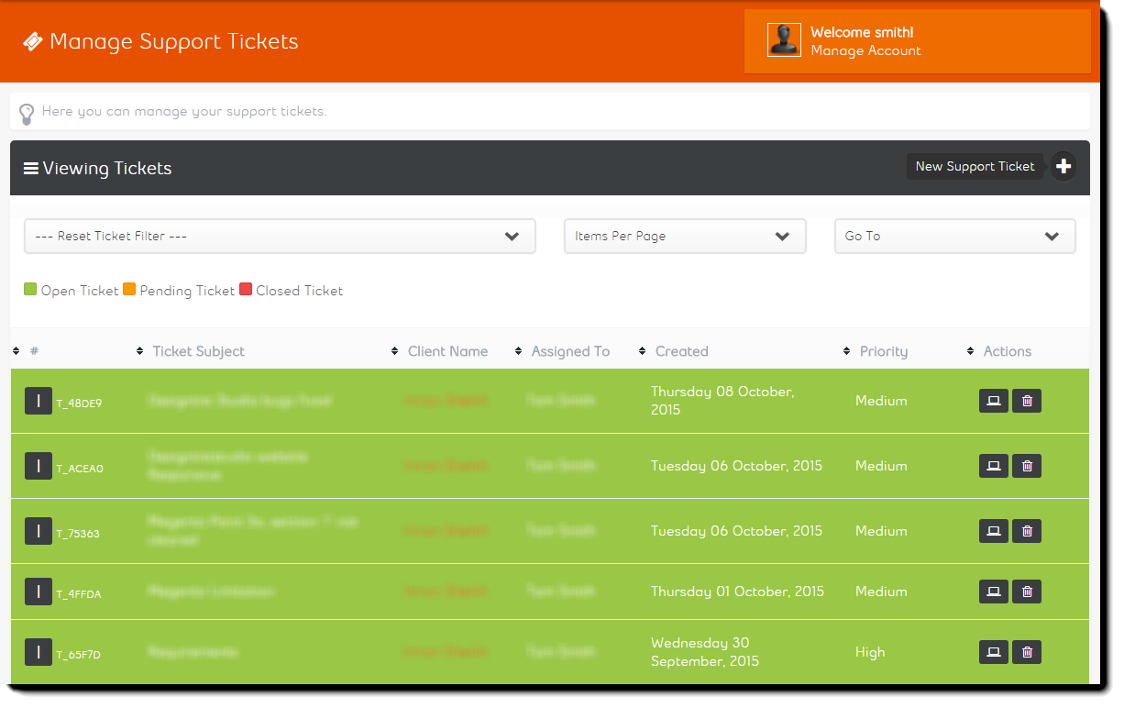This screenshot has height=708, width=1124.
Task: Click the plus icon to add a ticket
Action: (x=1063, y=166)
